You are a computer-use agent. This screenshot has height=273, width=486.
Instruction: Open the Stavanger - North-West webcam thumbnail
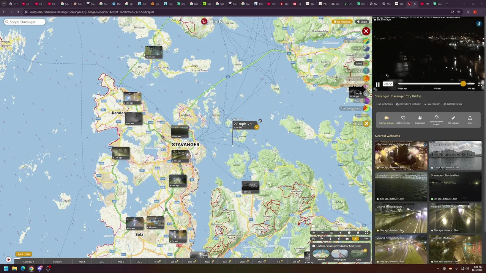pos(455,187)
